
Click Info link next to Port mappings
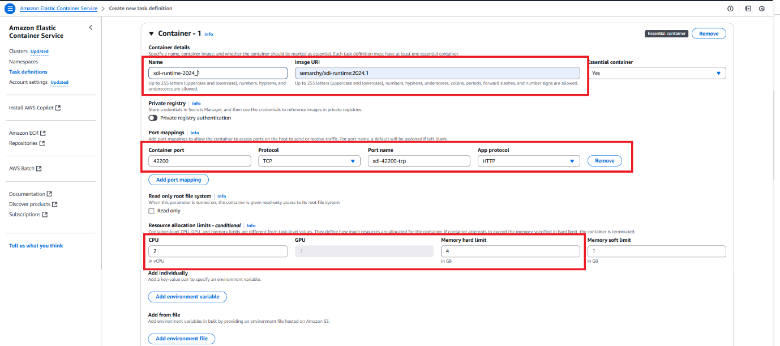click(x=195, y=133)
